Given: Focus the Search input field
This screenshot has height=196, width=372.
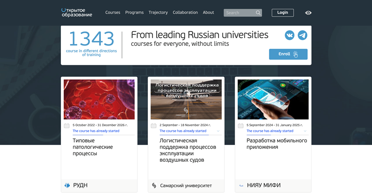Looking at the screenshot, I should [239, 13].
